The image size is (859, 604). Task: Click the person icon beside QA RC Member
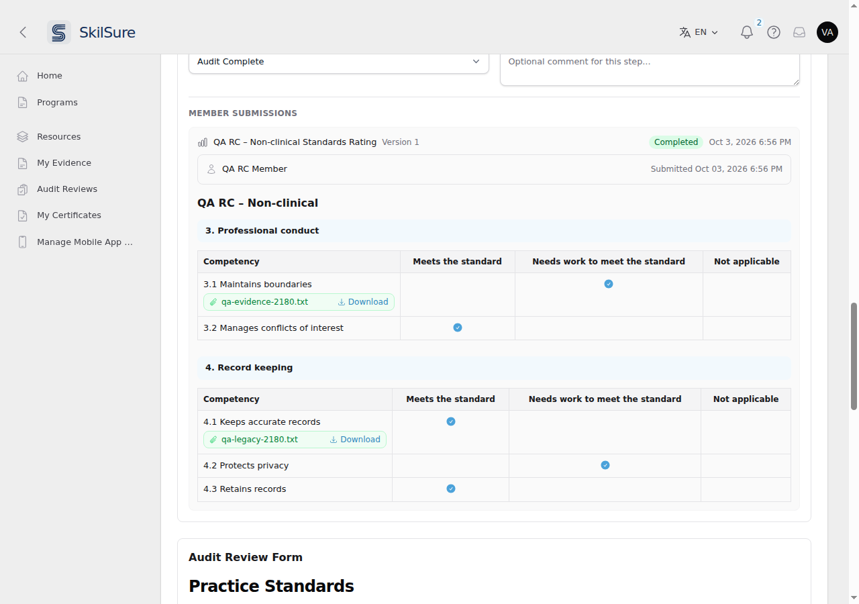[x=211, y=169]
